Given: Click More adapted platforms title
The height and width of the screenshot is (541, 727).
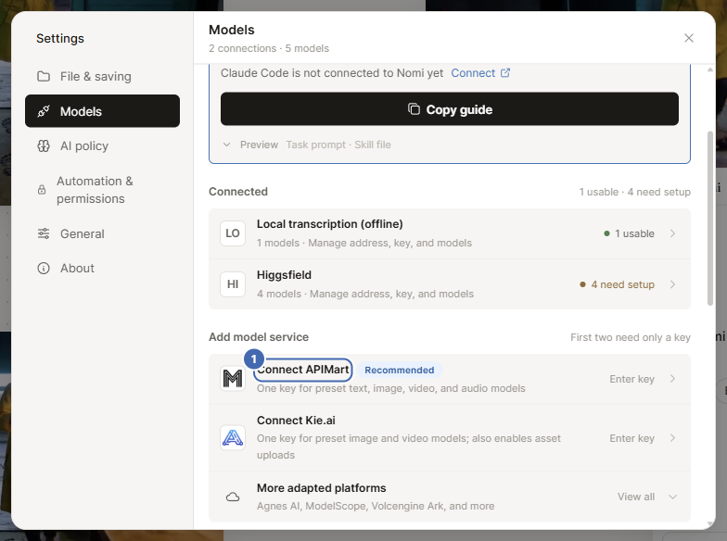Looking at the screenshot, I should pos(321,488).
